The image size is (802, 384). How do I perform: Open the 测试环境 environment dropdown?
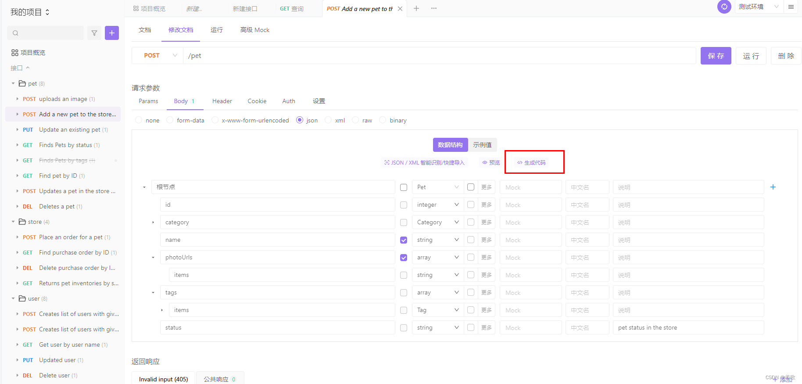pyautogui.click(x=759, y=7)
